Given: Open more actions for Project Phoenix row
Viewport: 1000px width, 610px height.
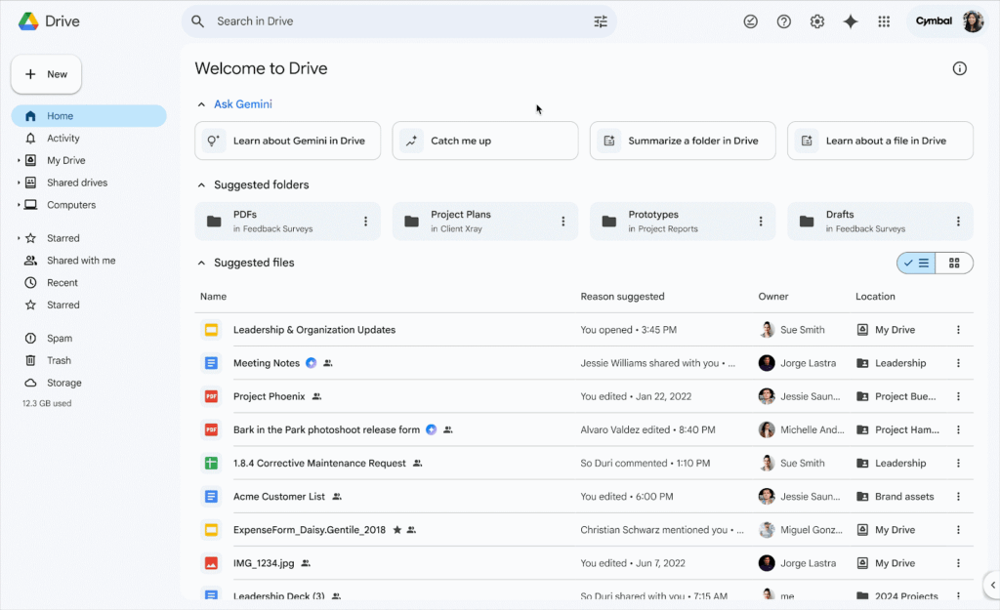Looking at the screenshot, I should coord(958,396).
